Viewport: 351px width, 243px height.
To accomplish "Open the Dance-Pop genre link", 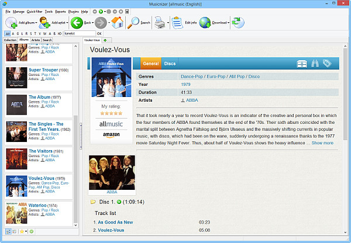I will click(192, 77).
